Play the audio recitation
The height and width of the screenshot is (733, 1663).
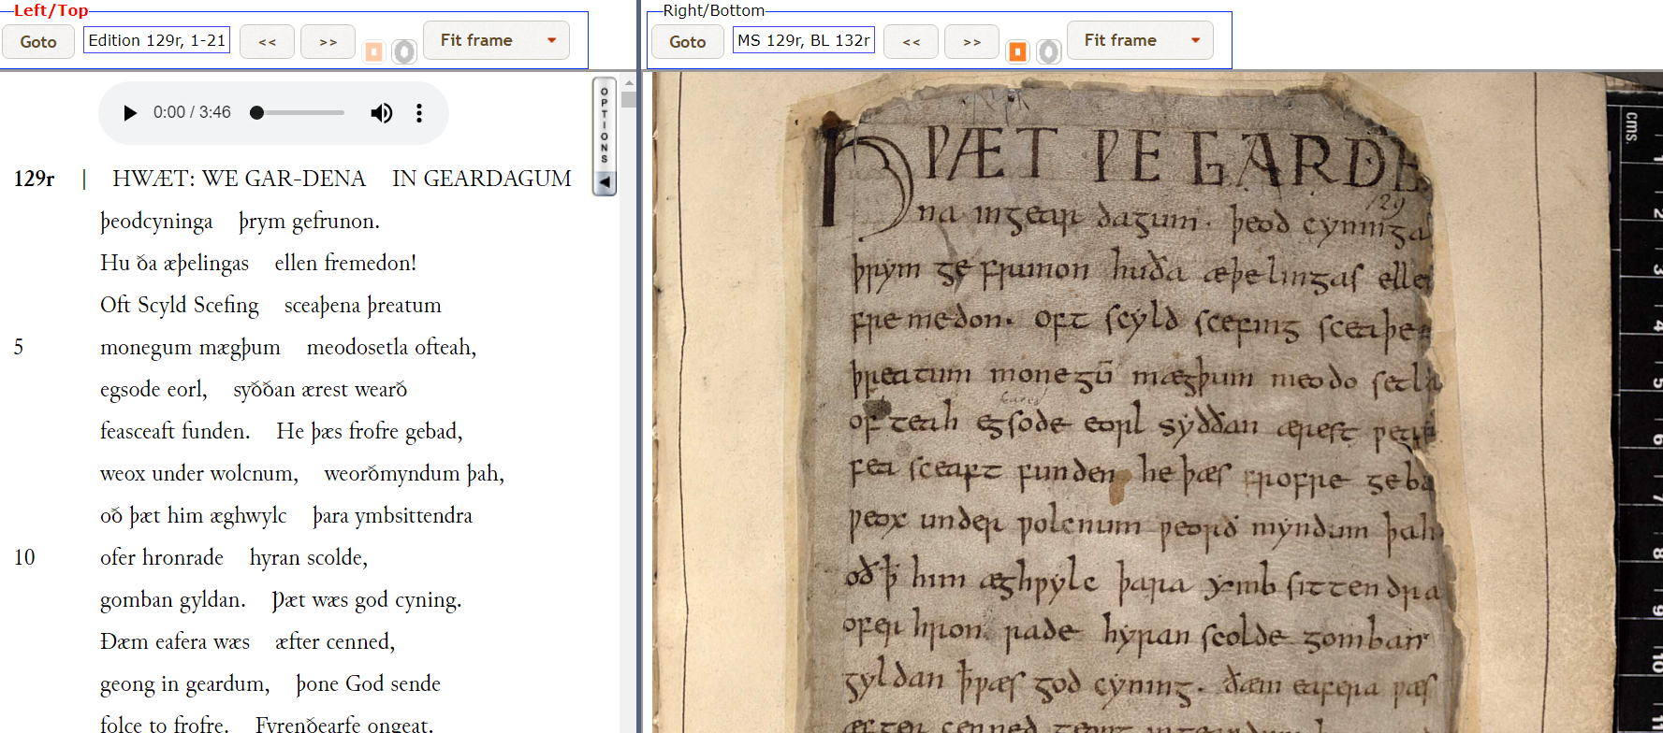click(x=130, y=113)
